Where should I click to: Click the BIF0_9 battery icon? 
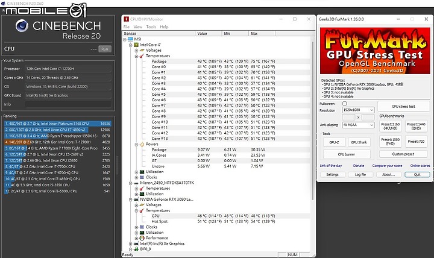click(136, 249)
